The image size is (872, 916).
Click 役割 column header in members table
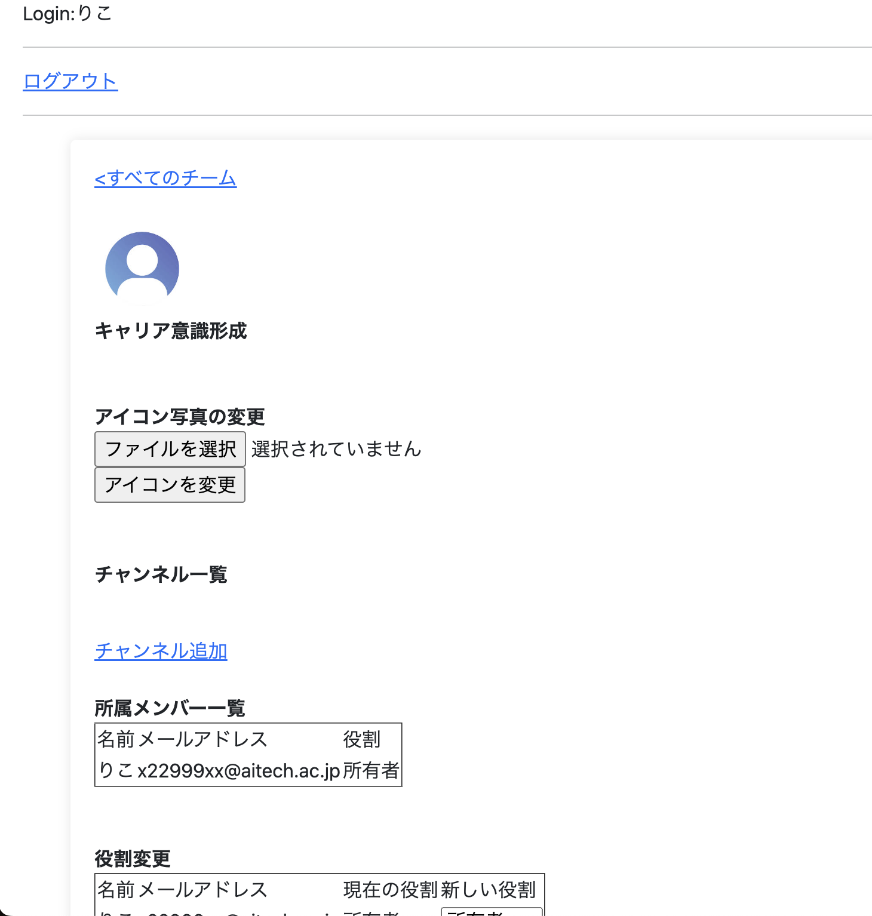(361, 739)
